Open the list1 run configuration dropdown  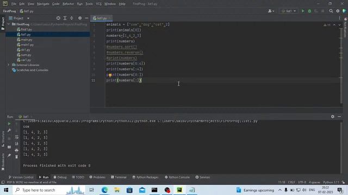coord(289,11)
